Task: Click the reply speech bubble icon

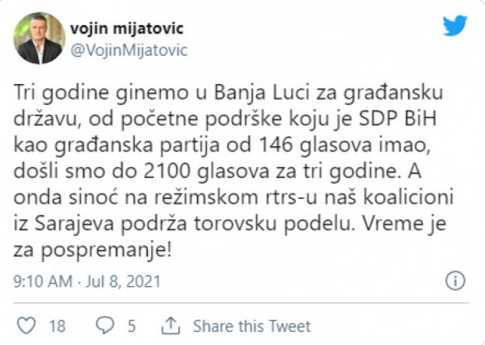Action: [x=106, y=326]
